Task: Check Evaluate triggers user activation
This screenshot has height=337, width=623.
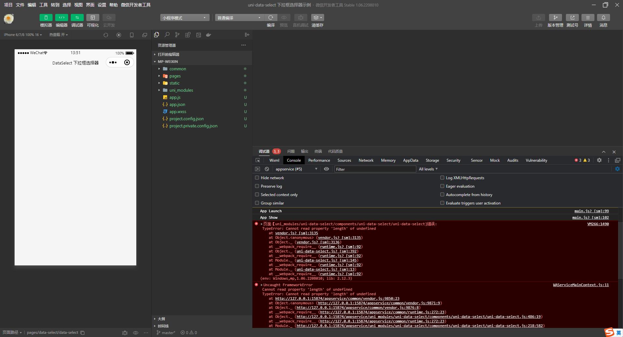Action: click(x=442, y=203)
